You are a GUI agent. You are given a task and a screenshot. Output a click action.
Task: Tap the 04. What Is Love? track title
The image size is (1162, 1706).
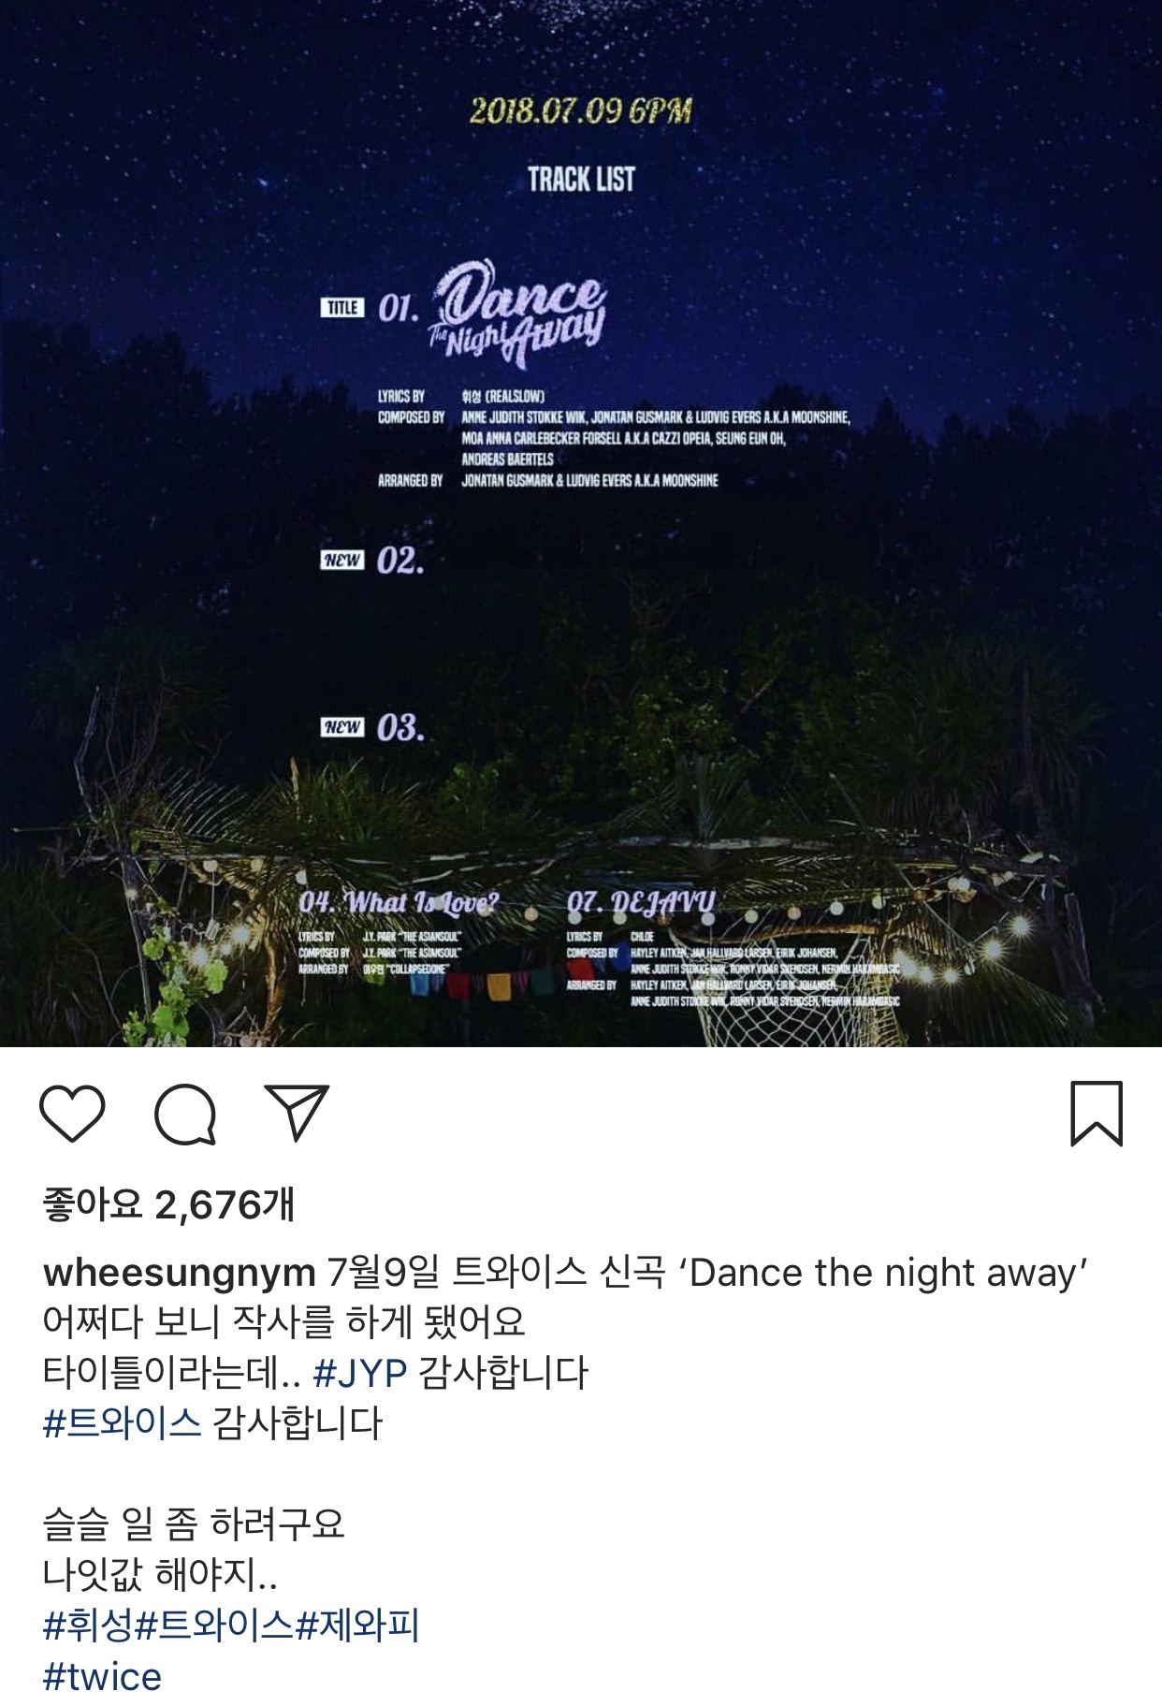pyautogui.click(x=399, y=902)
